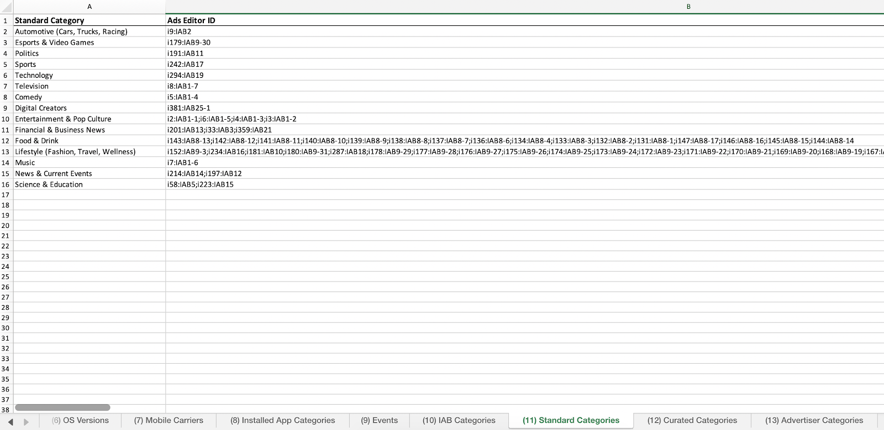The width and height of the screenshot is (884, 430).
Task: Switch to (12) Curated Categories sheet
Action: (x=692, y=421)
